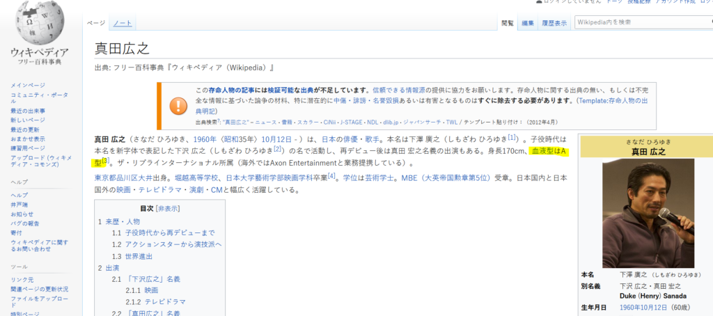Image resolution: width=713 pixels, height=316 pixels.
Task: Go to おまかせ表示 random article
Action: 28,138
